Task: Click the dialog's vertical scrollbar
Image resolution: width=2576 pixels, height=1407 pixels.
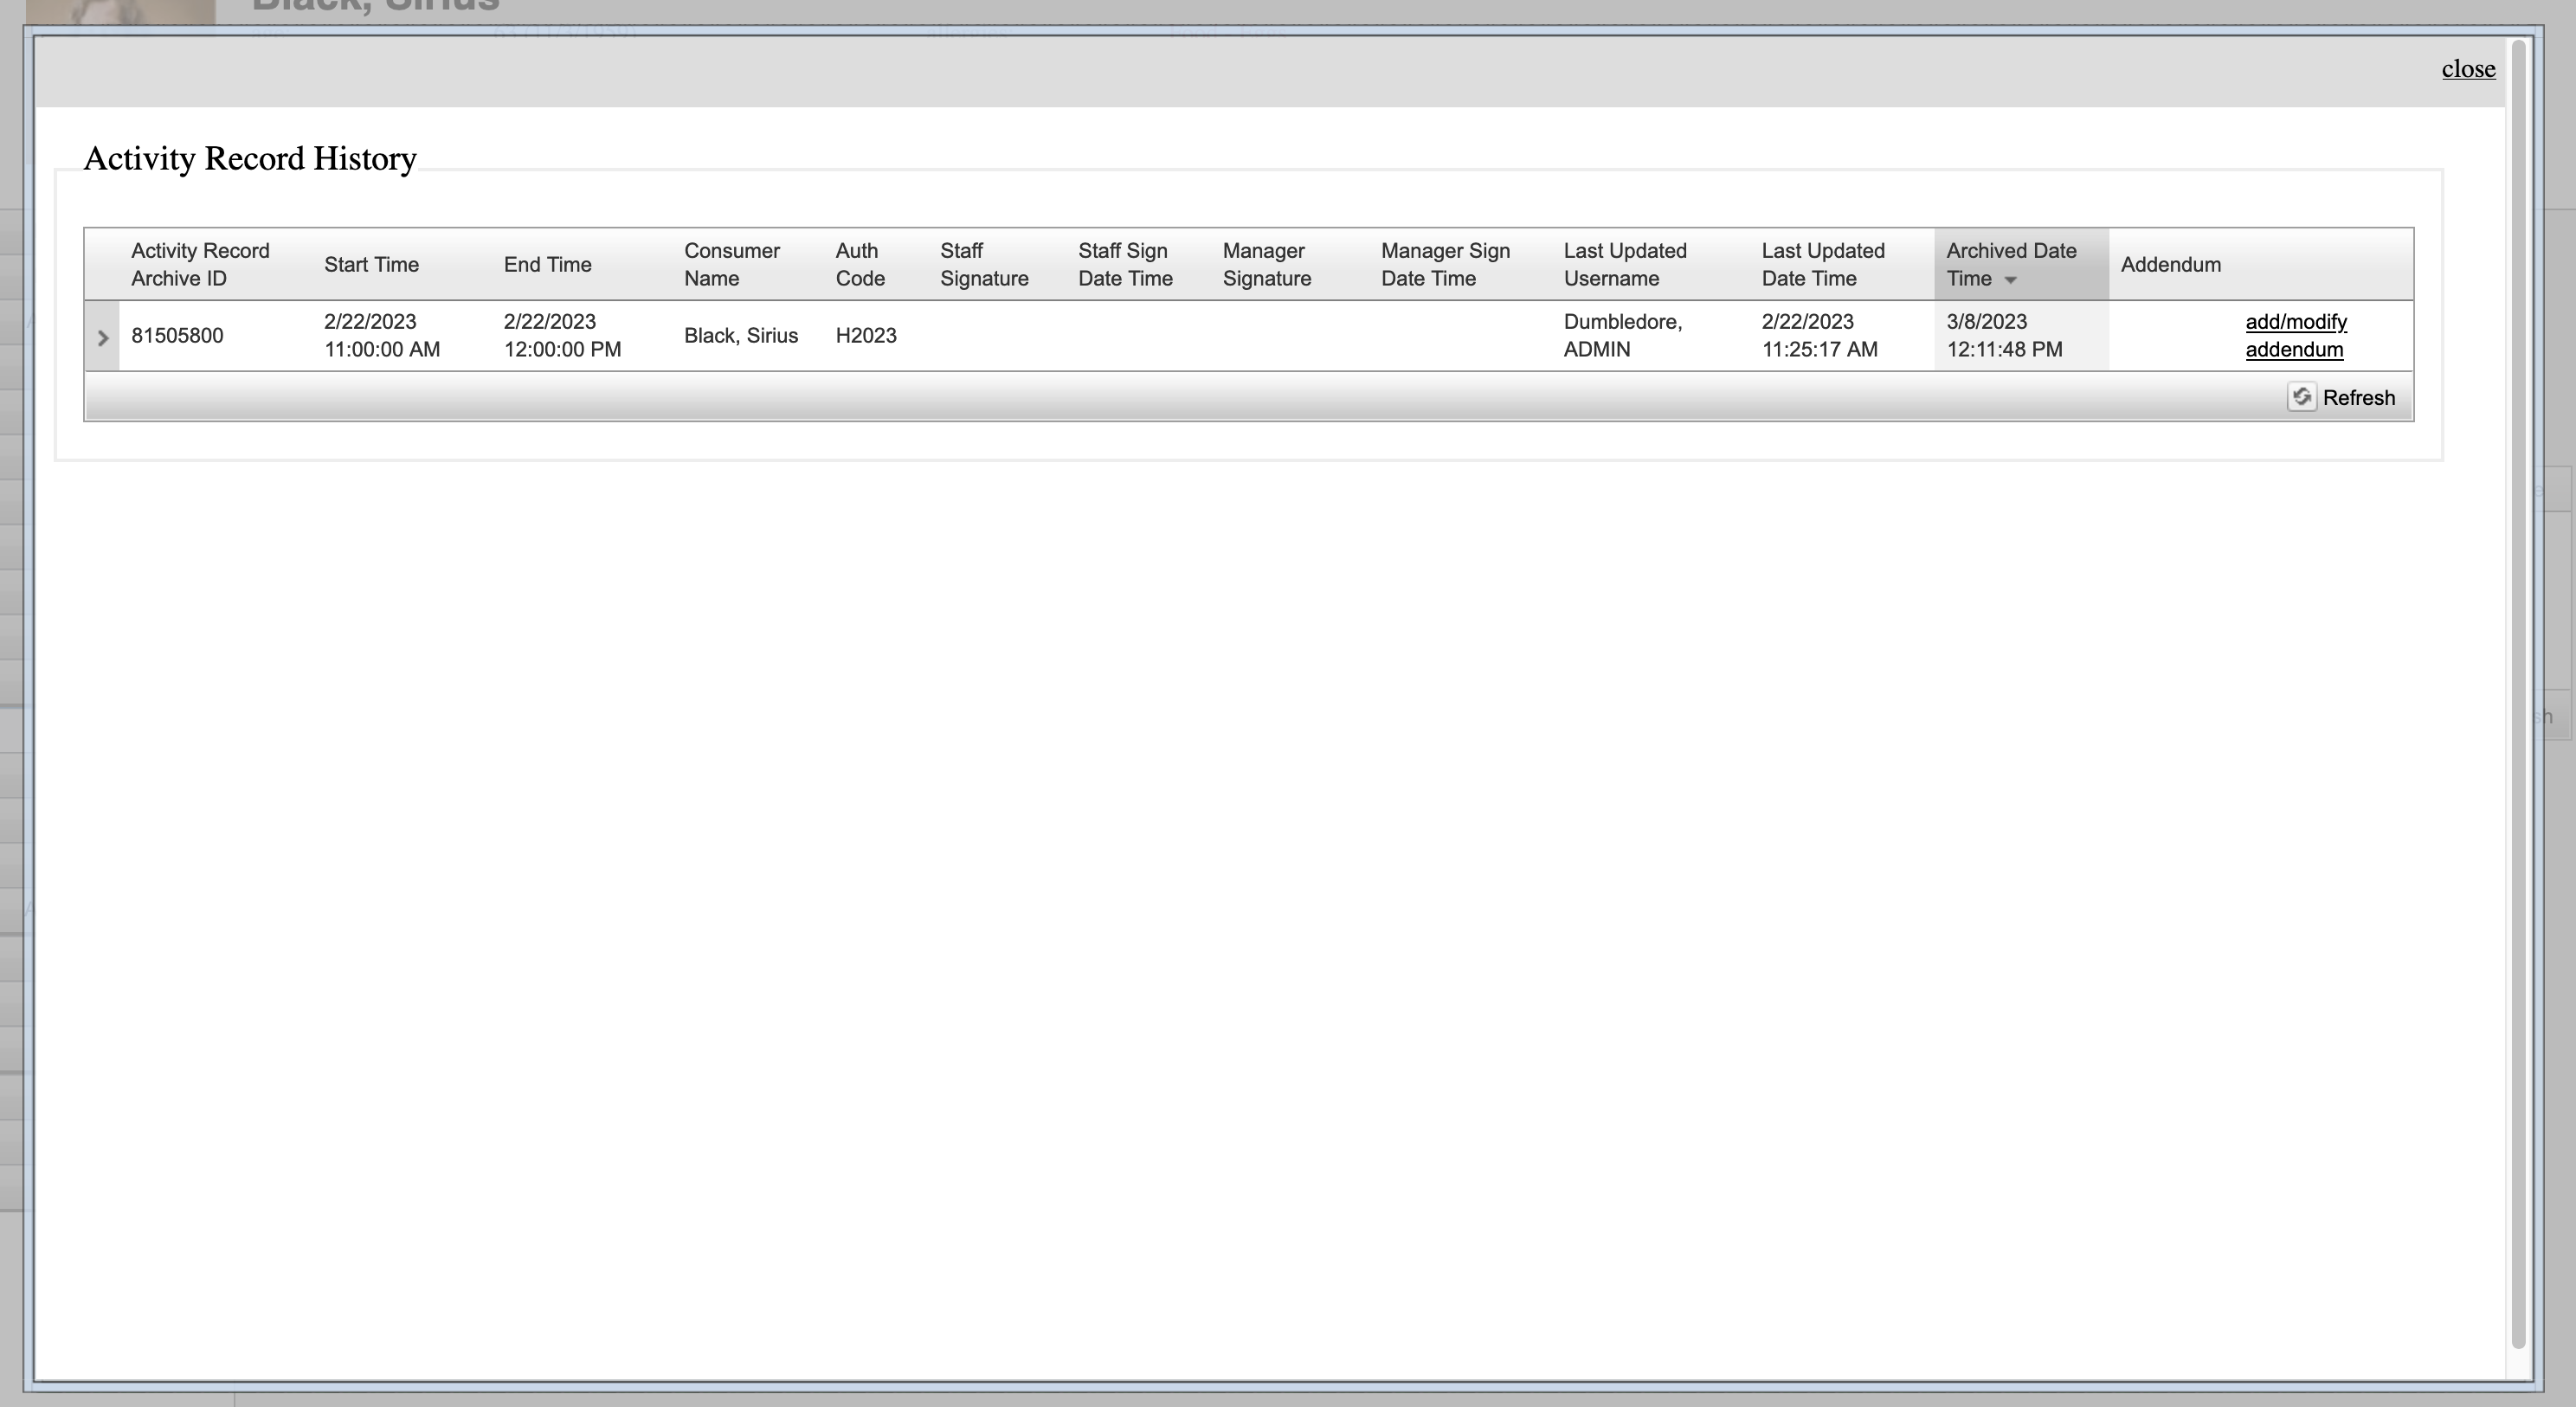Action: coord(2519,694)
